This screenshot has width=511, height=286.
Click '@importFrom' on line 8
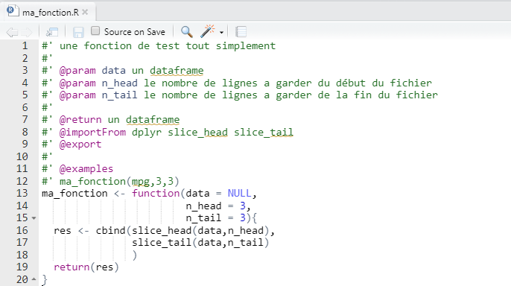[92, 132]
